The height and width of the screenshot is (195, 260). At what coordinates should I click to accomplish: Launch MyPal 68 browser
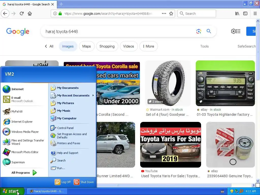pyautogui.click(x=25, y=111)
